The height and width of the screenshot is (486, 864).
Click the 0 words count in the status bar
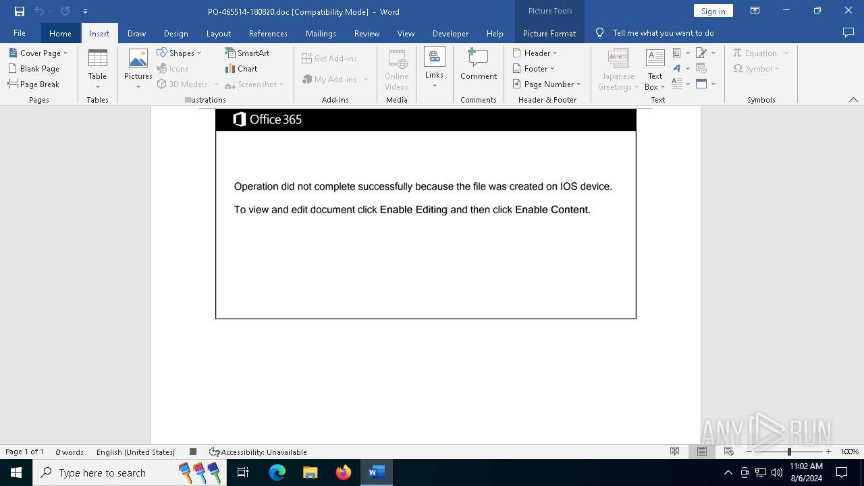coord(70,452)
